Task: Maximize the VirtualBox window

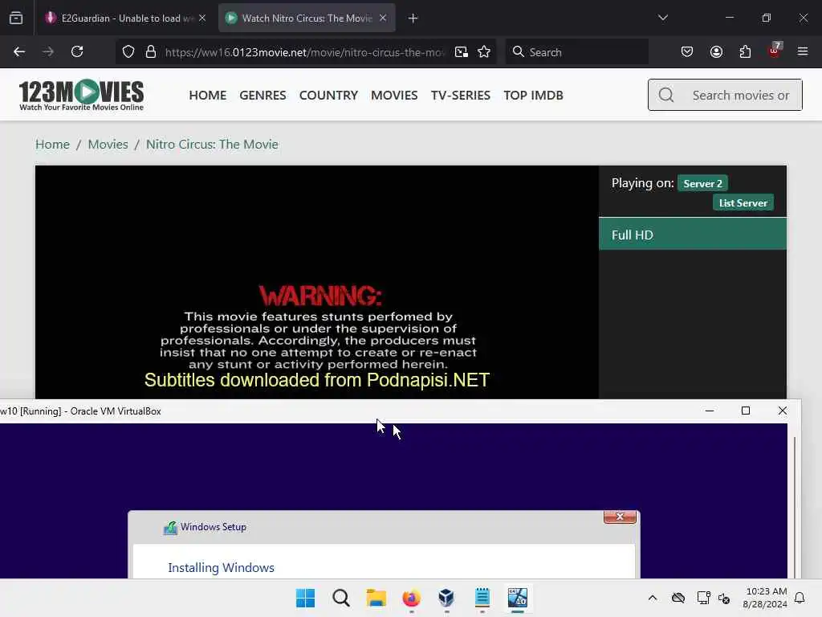Action: coord(746,411)
